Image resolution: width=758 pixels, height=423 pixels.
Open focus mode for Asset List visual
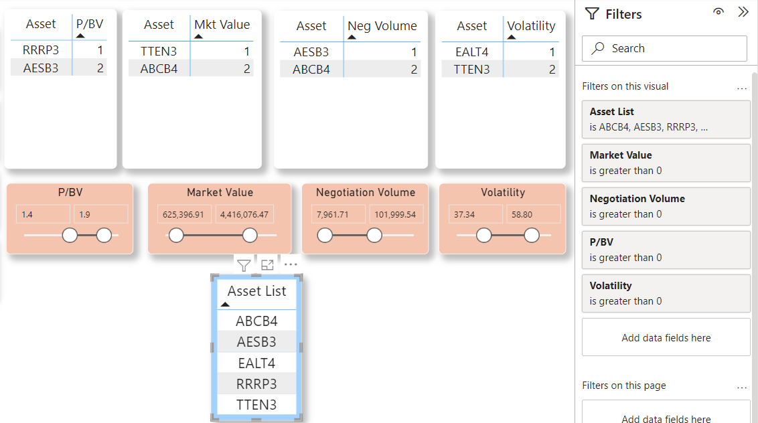coord(267,265)
